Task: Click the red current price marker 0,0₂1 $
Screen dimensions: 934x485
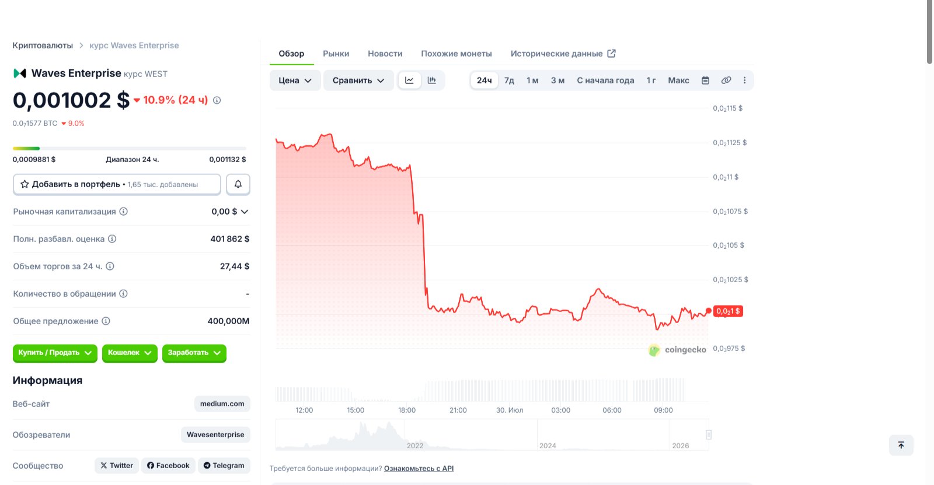Action: click(x=728, y=311)
